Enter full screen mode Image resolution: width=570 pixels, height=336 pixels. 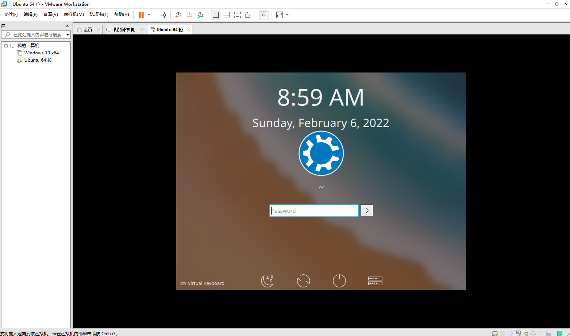pyautogui.click(x=237, y=15)
